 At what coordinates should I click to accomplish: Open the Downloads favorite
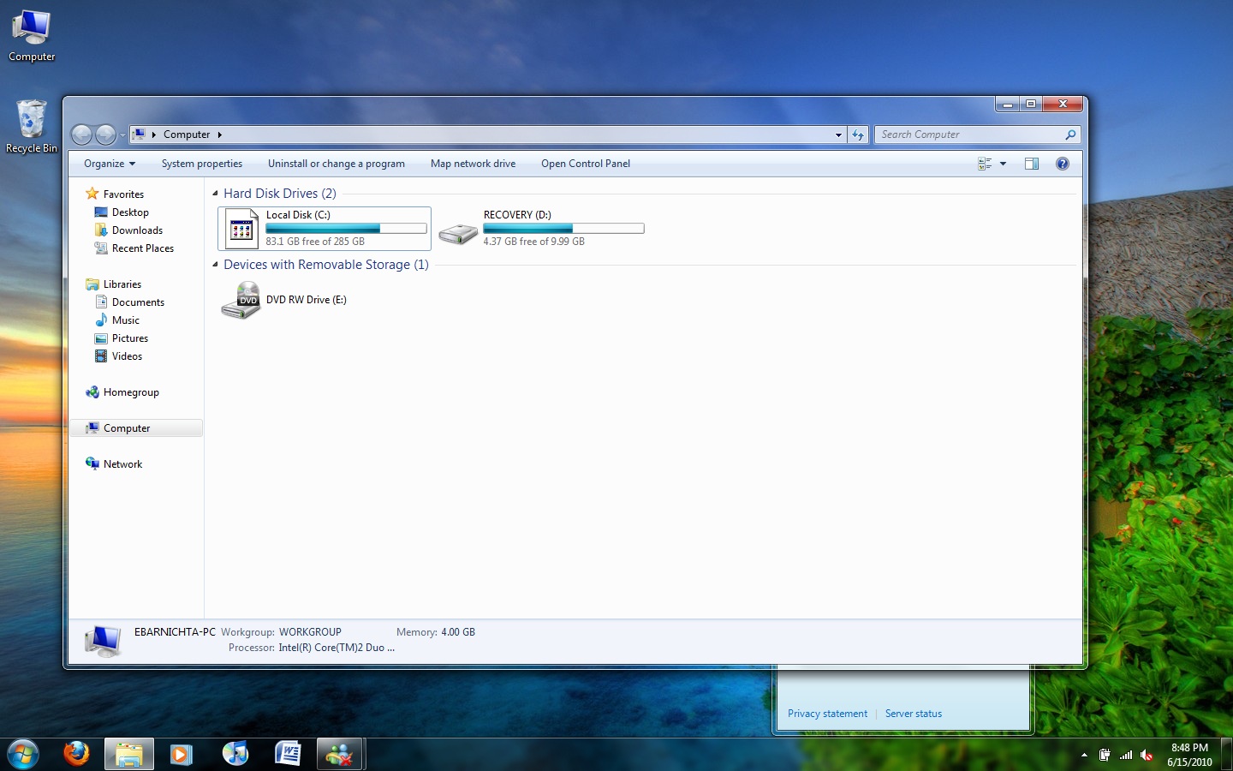click(137, 230)
